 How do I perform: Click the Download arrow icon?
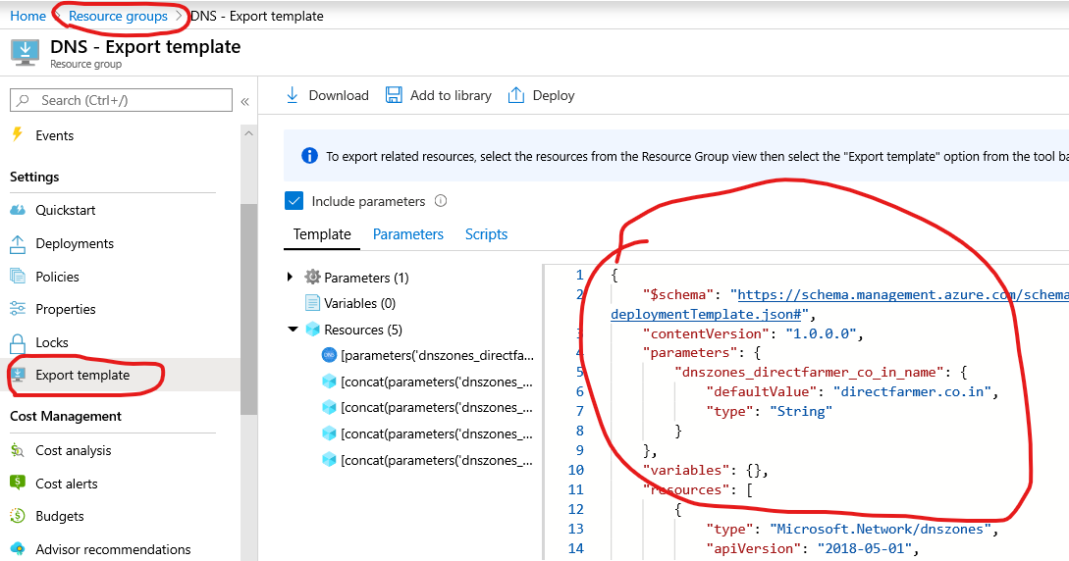pyautogui.click(x=292, y=95)
